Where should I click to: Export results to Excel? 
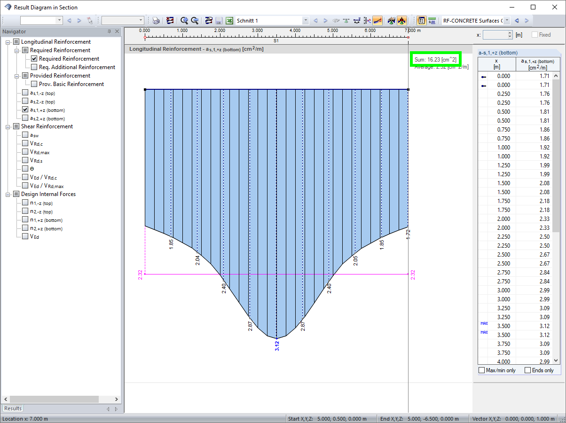click(x=229, y=20)
